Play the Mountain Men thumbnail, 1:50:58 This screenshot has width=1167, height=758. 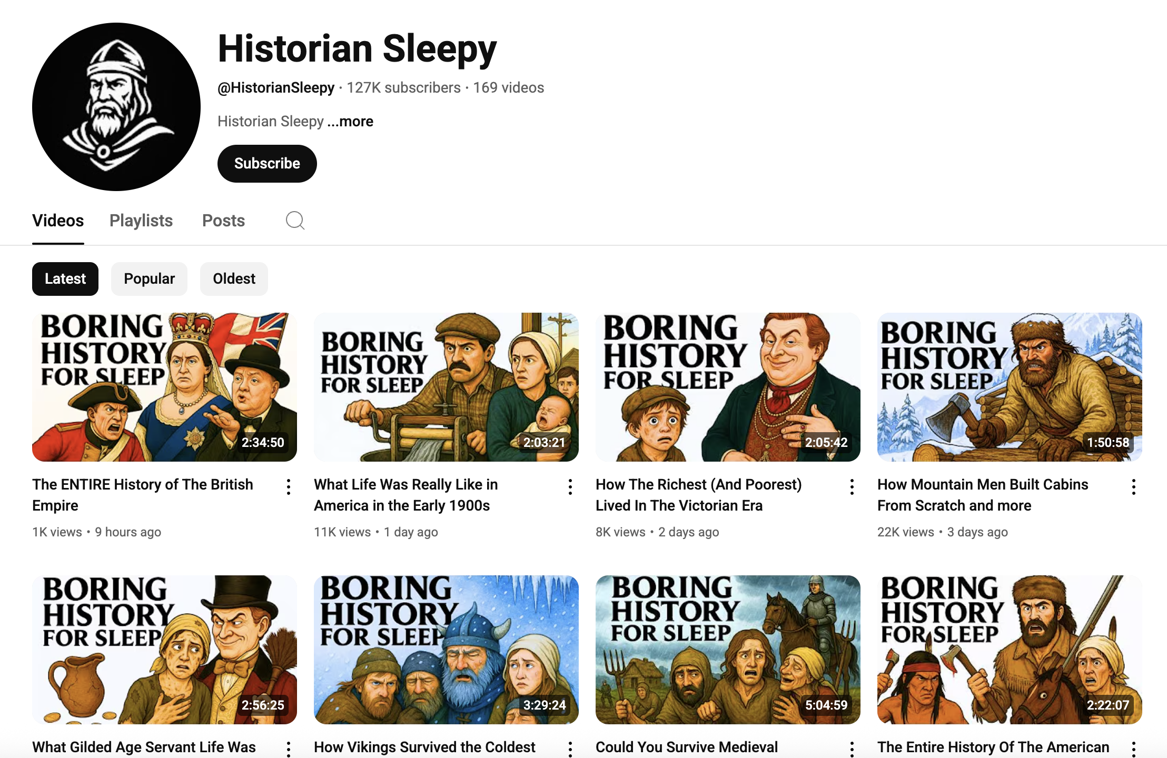tap(1010, 387)
